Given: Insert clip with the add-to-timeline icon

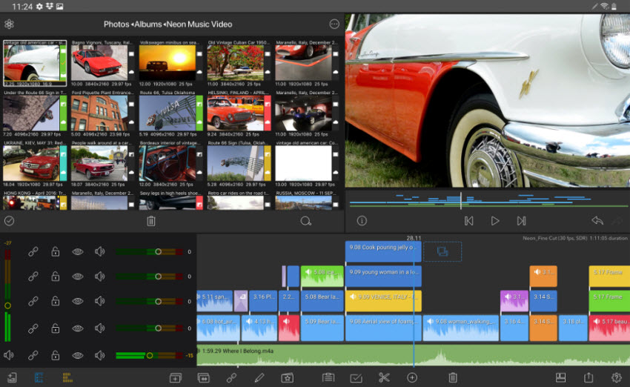Looking at the screenshot, I should click(x=176, y=378).
